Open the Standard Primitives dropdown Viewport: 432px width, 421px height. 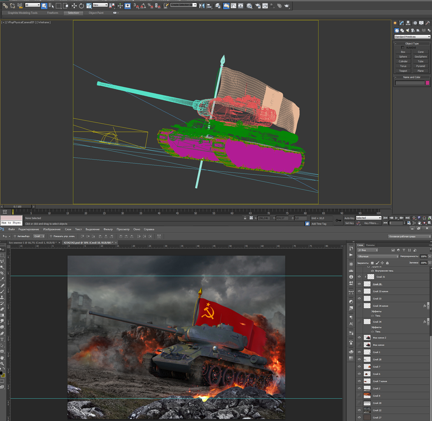pyautogui.click(x=412, y=37)
